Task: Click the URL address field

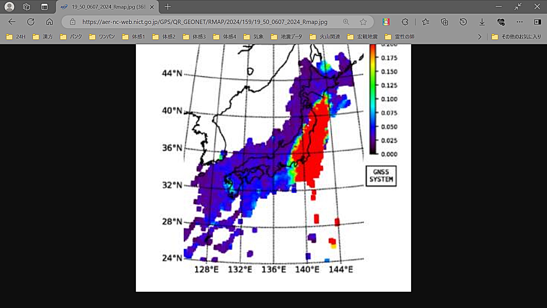Action: click(x=205, y=22)
